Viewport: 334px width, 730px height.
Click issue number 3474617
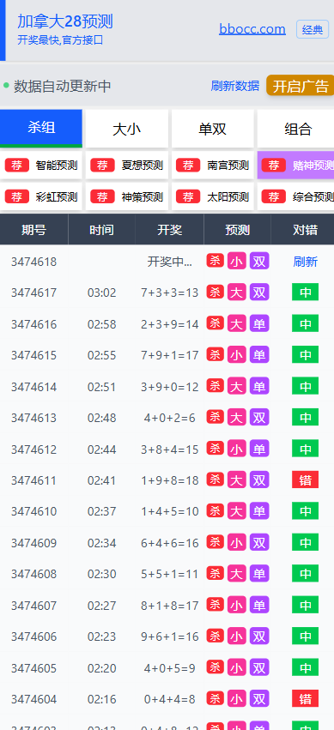coord(33,293)
